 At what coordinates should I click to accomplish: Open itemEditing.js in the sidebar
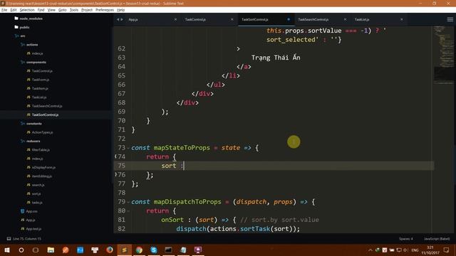(x=42, y=176)
